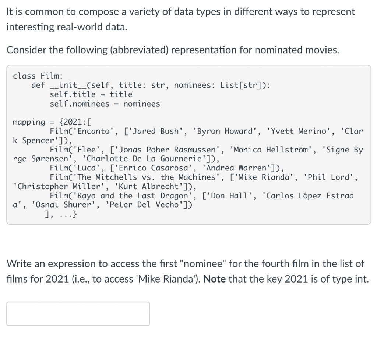Click the 'Consider the following' sentence

[172, 50]
